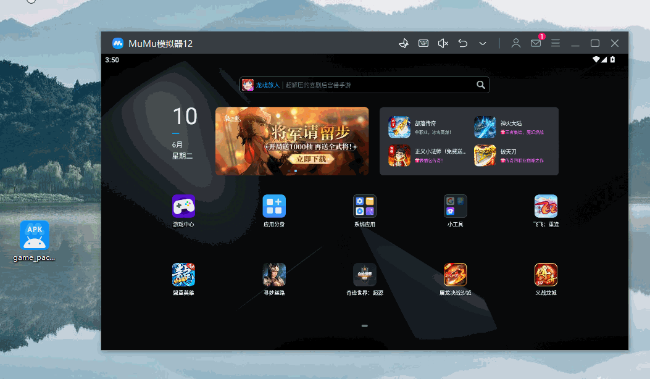Screen dimensions: 650x379
Task: Launch the 游戏中心 game center app
Action: (x=183, y=210)
